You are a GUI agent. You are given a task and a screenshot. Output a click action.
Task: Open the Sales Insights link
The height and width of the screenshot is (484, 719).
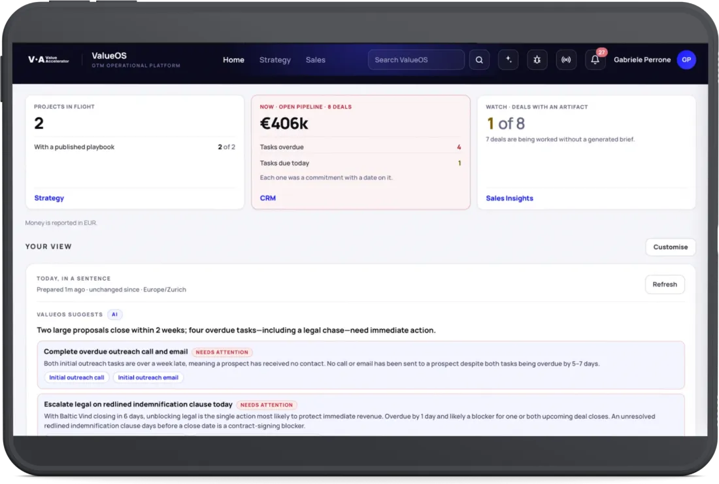[x=509, y=198]
